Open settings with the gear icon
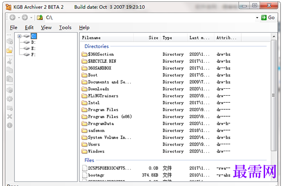Image resolution: width=285 pixels, height=186 pixels. [x=10, y=99]
